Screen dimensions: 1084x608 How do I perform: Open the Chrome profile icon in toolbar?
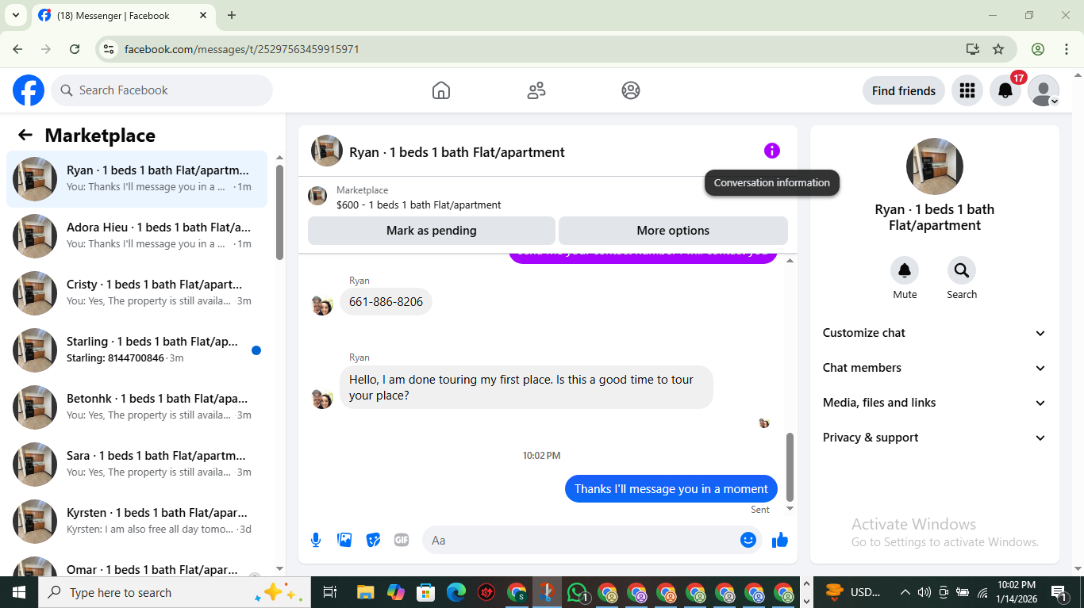[1038, 49]
